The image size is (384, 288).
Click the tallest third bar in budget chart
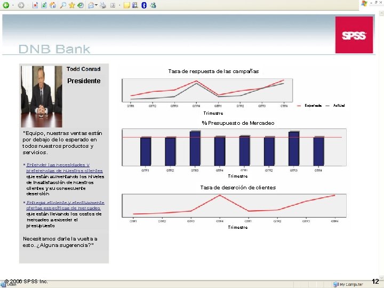tap(195, 148)
